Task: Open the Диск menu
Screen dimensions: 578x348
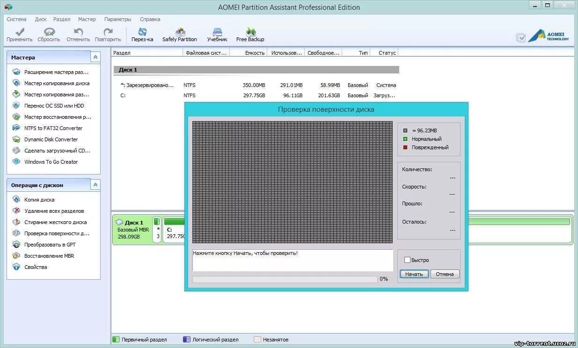Action: (x=41, y=19)
